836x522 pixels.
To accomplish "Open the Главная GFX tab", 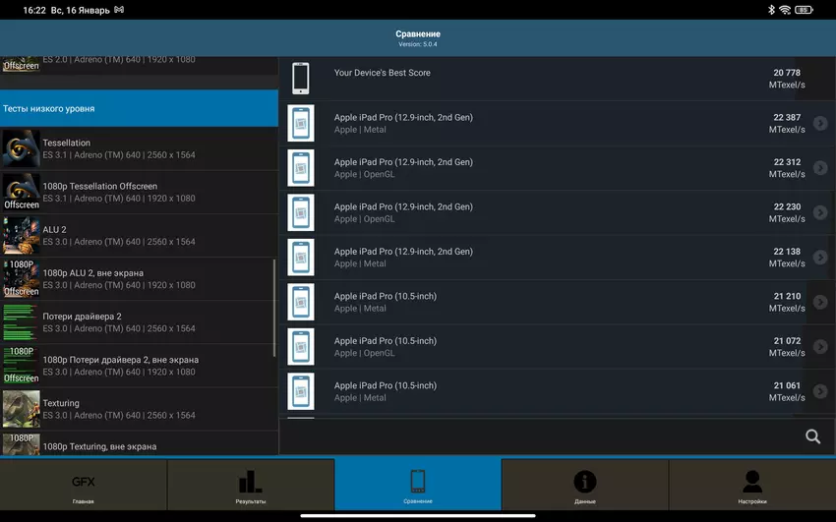I will pos(84,486).
